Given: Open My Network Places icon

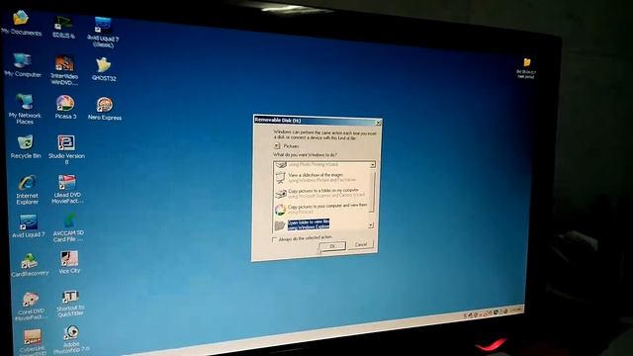Looking at the screenshot, I should pyautogui.click(x=25, y=108).
